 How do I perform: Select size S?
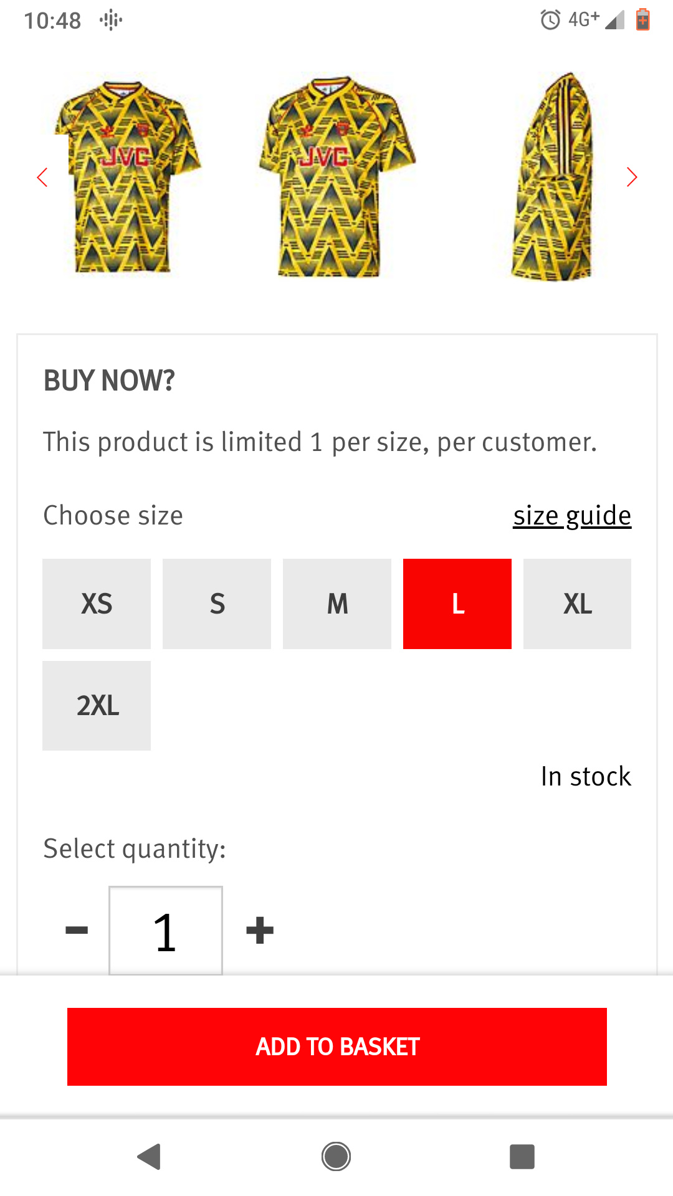point(217,604)
